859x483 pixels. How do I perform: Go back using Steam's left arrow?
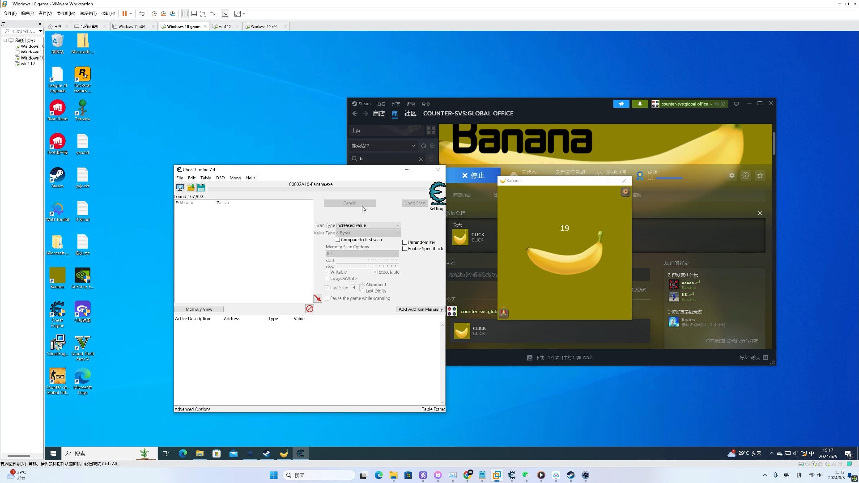pyautogui.click(x=355, y=114)
